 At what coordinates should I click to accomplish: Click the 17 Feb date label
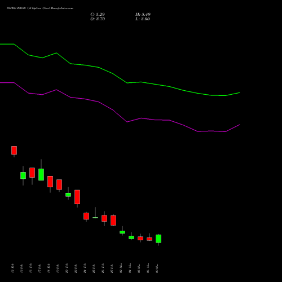click(x=39, y=268)
